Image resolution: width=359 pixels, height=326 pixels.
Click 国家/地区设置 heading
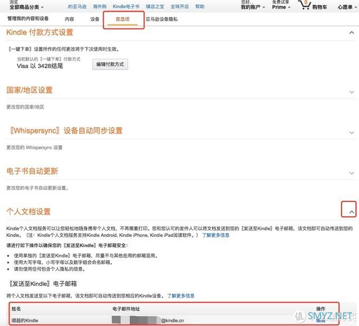point(30,90)
